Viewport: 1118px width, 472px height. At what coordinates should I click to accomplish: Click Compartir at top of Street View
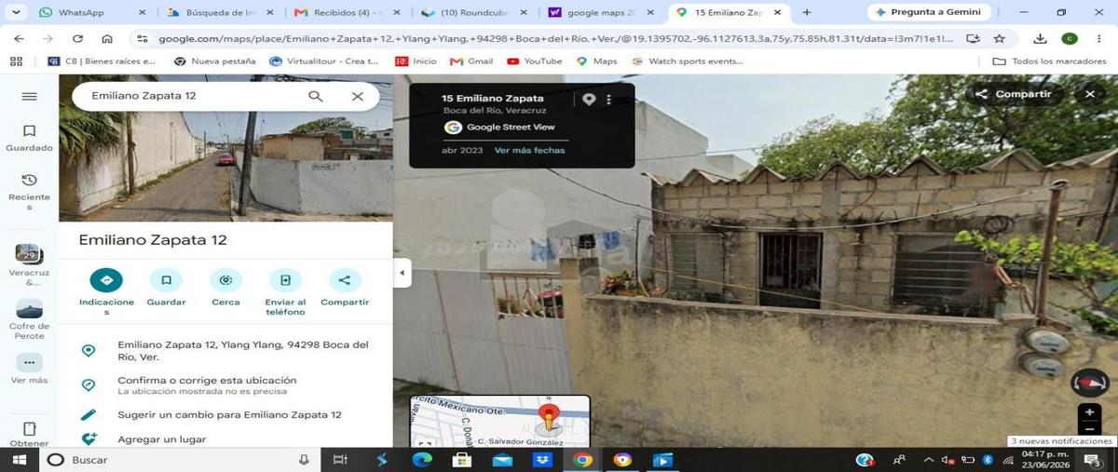click(x=1013, y=94)
